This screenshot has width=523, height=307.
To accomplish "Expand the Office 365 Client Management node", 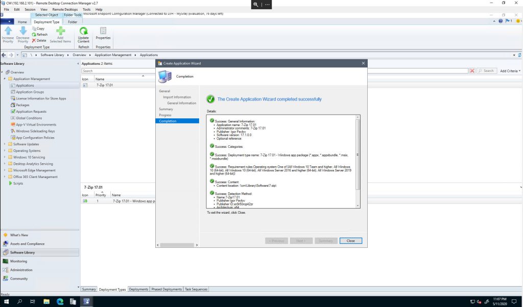I will click(x=5, y=177).
